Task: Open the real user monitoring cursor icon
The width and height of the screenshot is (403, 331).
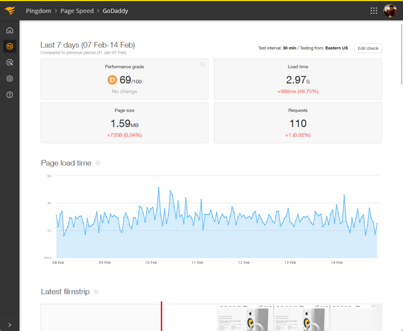Action: (x=9, y=63)
